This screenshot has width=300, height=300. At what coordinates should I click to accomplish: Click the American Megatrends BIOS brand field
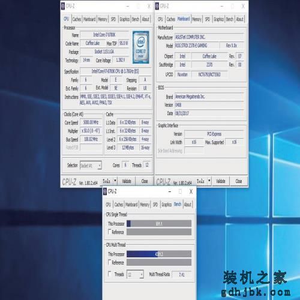click(x=209, y=97)
